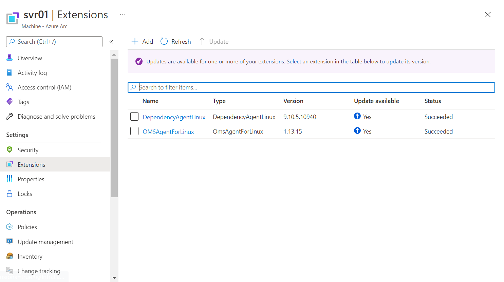Click the Refresh circular arrow icon
This screenshot has height=282, width=504.
pos(164,41)
